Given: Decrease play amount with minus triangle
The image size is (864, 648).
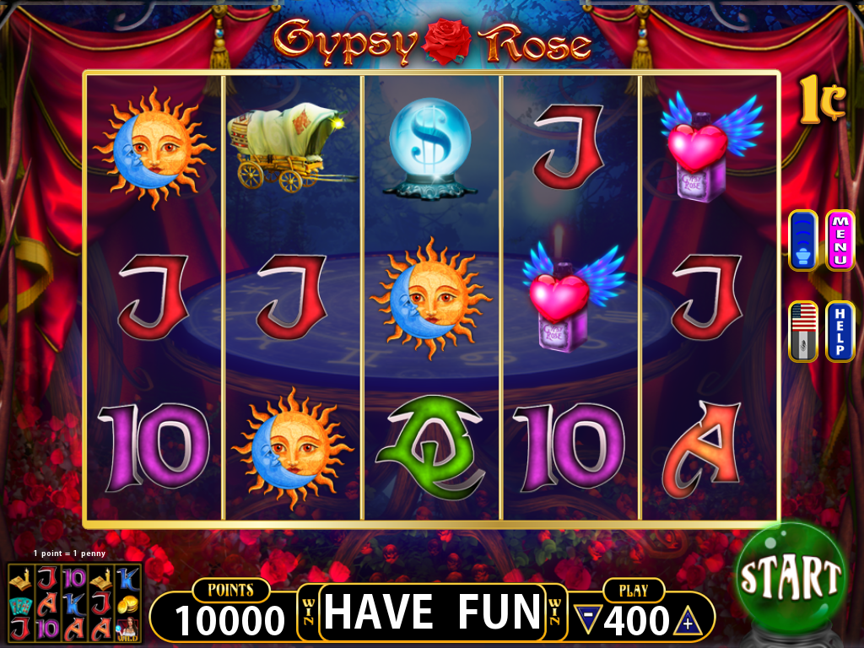Looking at the screenshot, I should pos(588,619).
